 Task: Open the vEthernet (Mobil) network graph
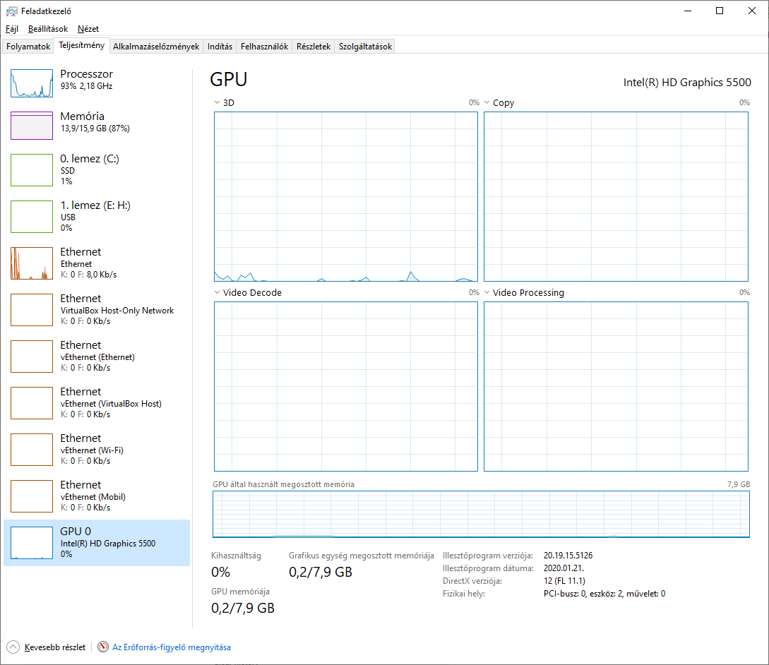(32, 496)
